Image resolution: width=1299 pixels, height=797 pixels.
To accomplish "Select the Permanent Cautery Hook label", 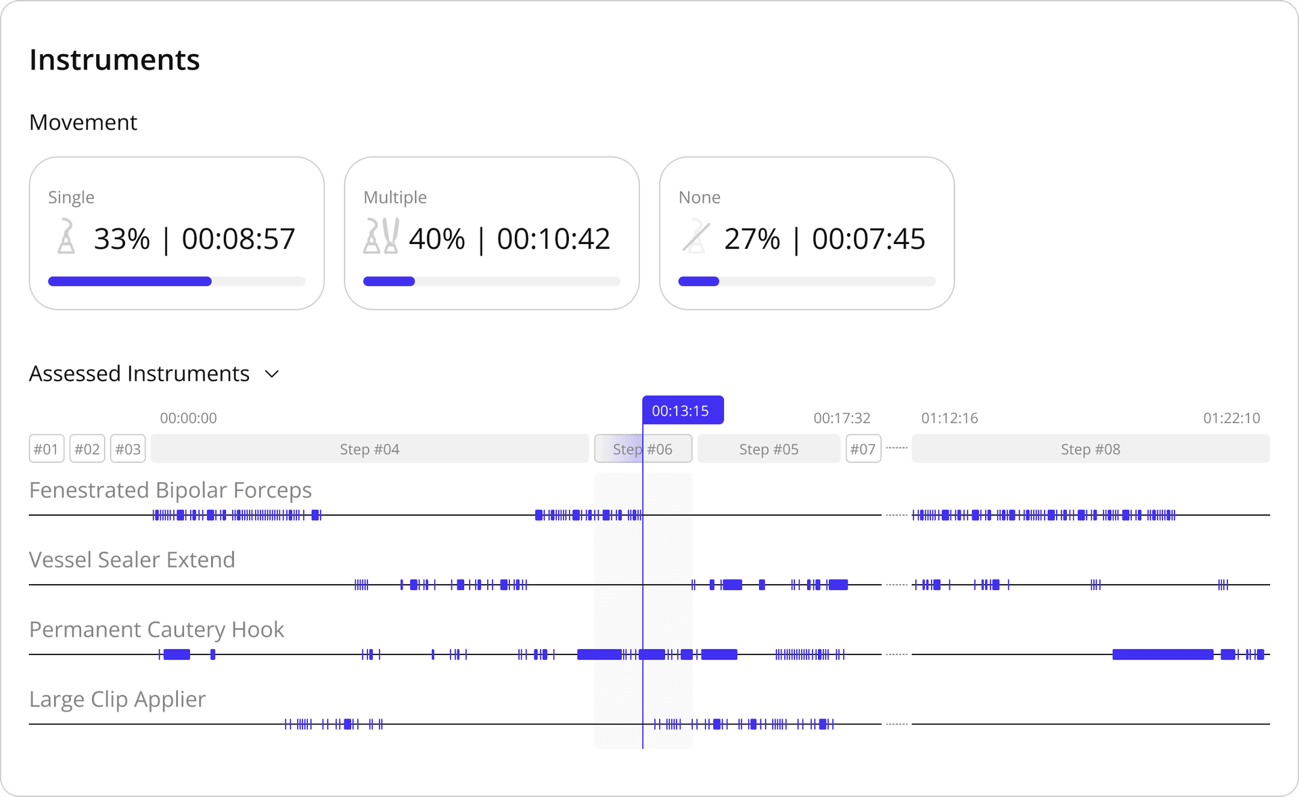I will [x=156, y=629].
